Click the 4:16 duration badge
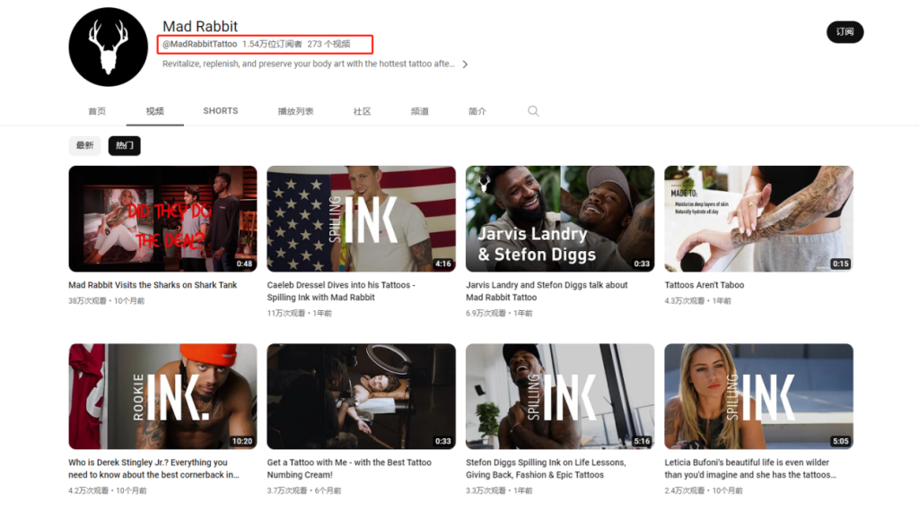 [x=443, y=264]
